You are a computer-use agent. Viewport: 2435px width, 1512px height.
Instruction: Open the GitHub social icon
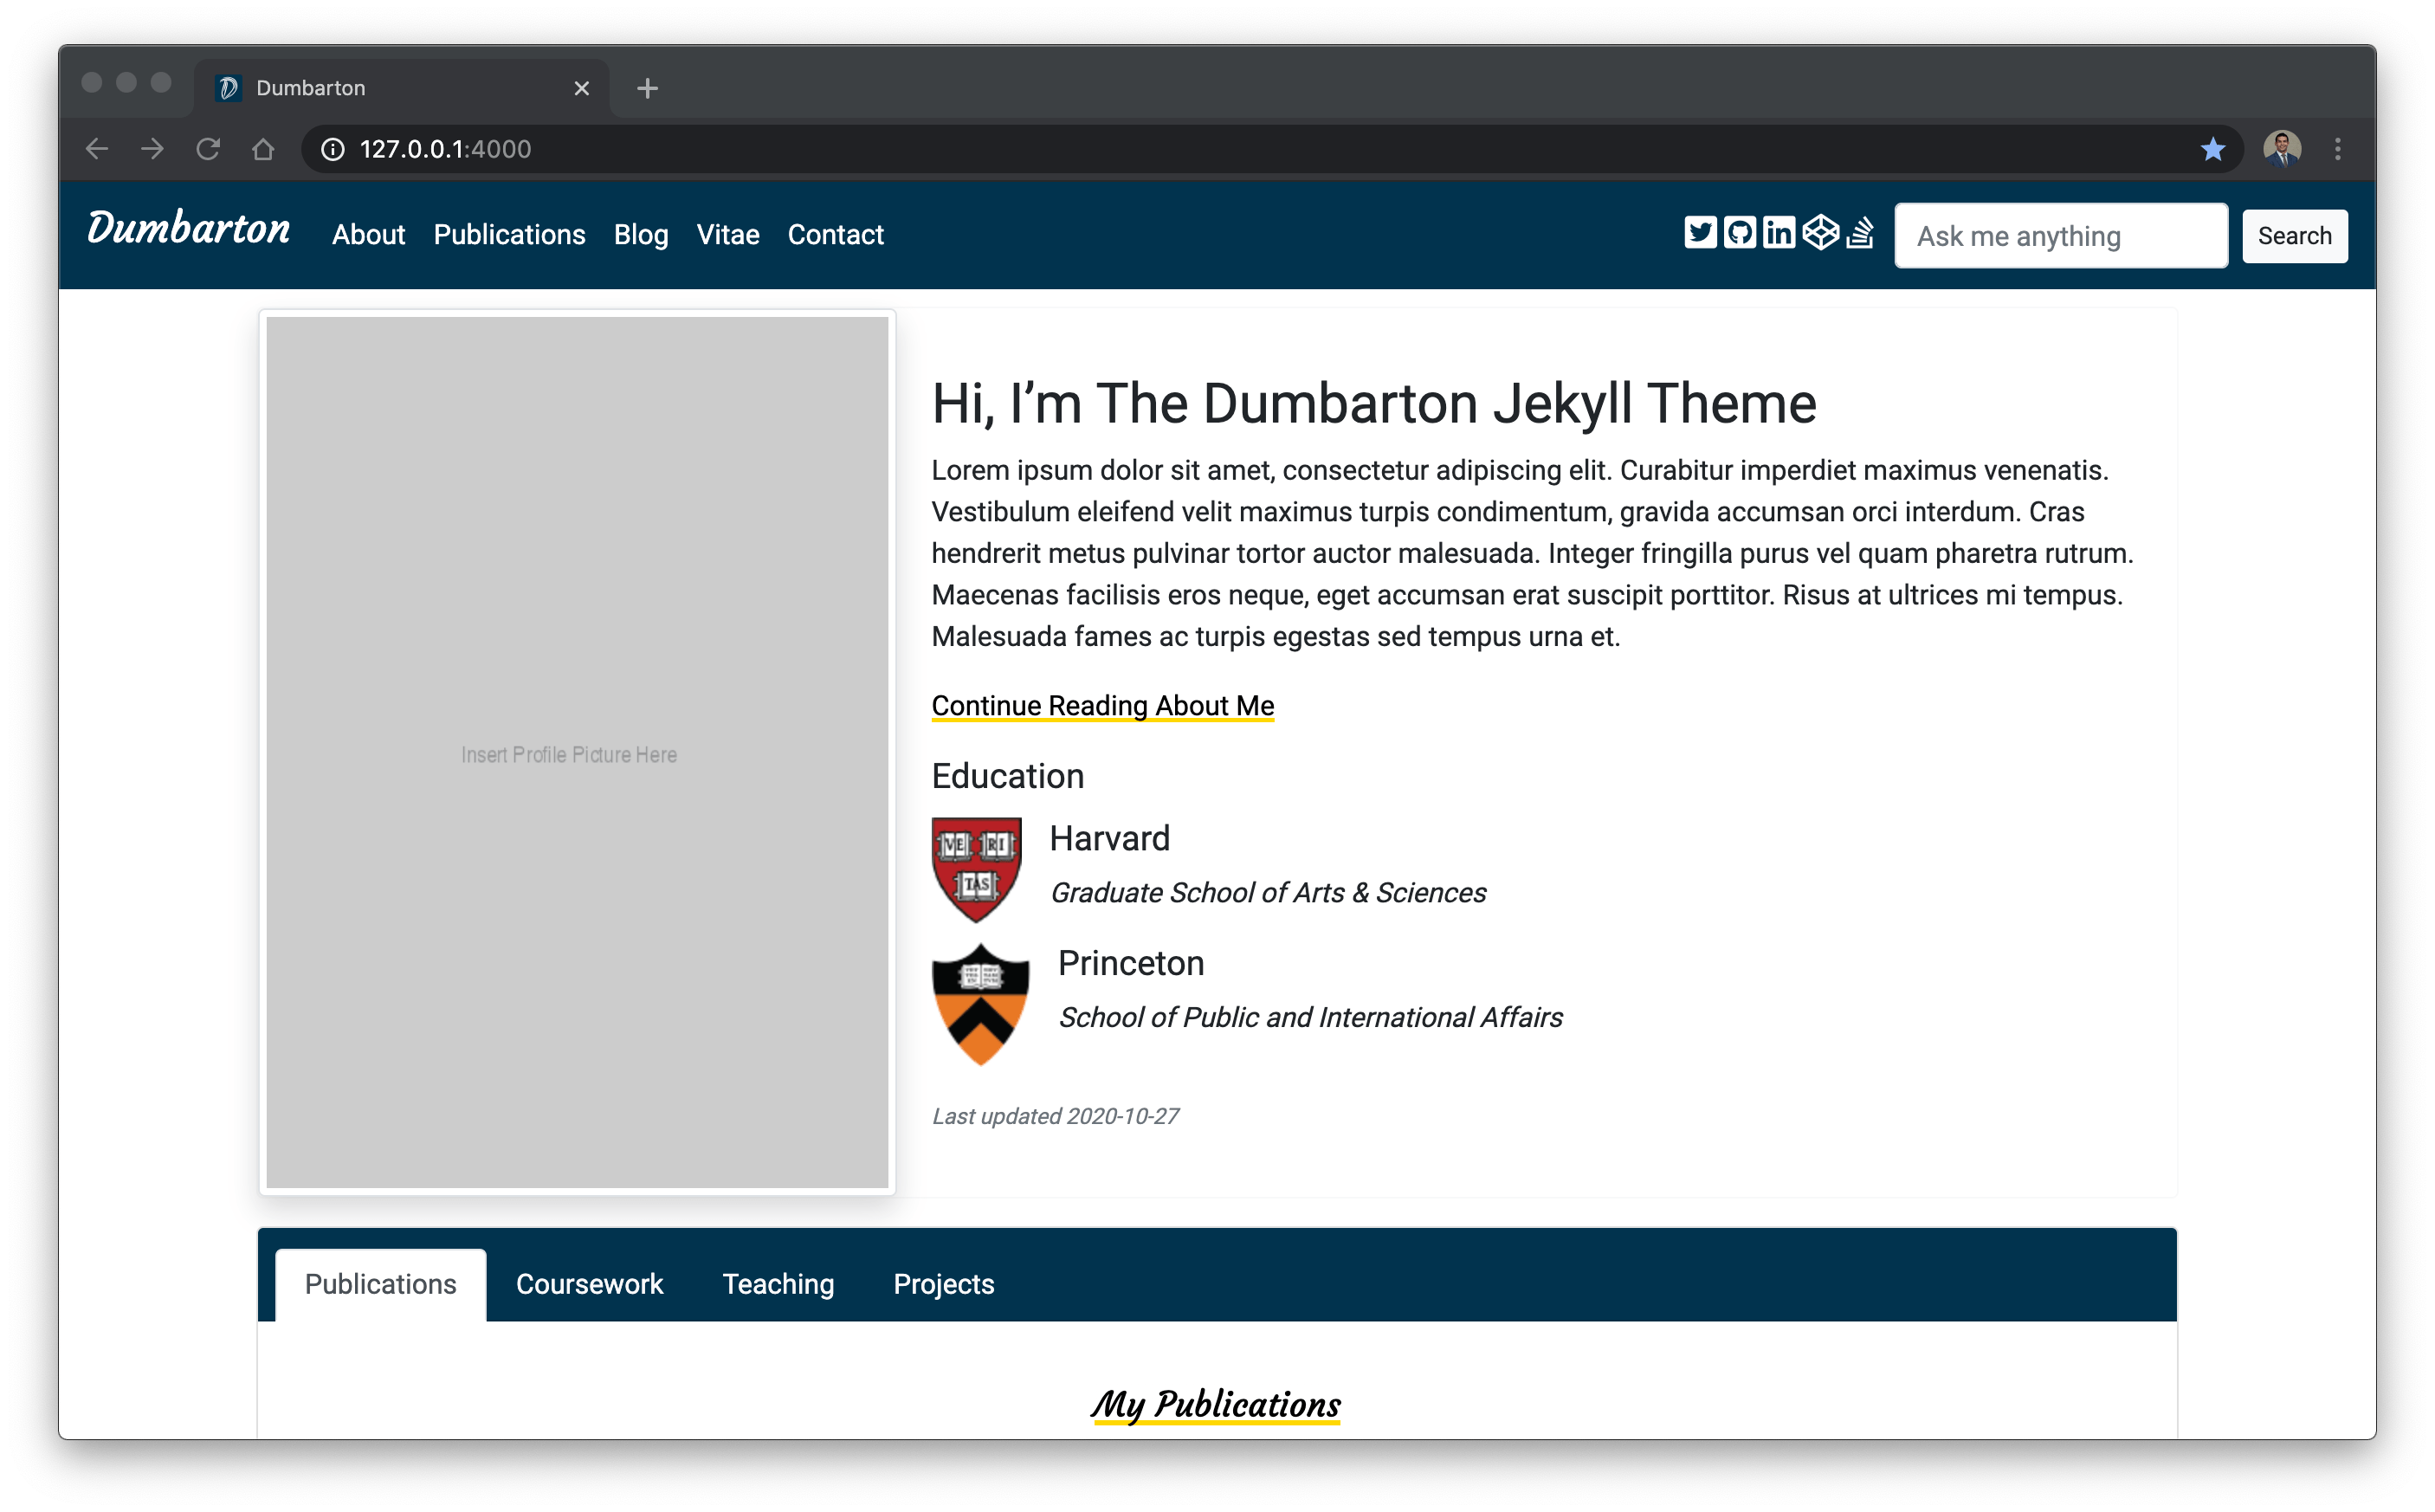pos(1739,233)
